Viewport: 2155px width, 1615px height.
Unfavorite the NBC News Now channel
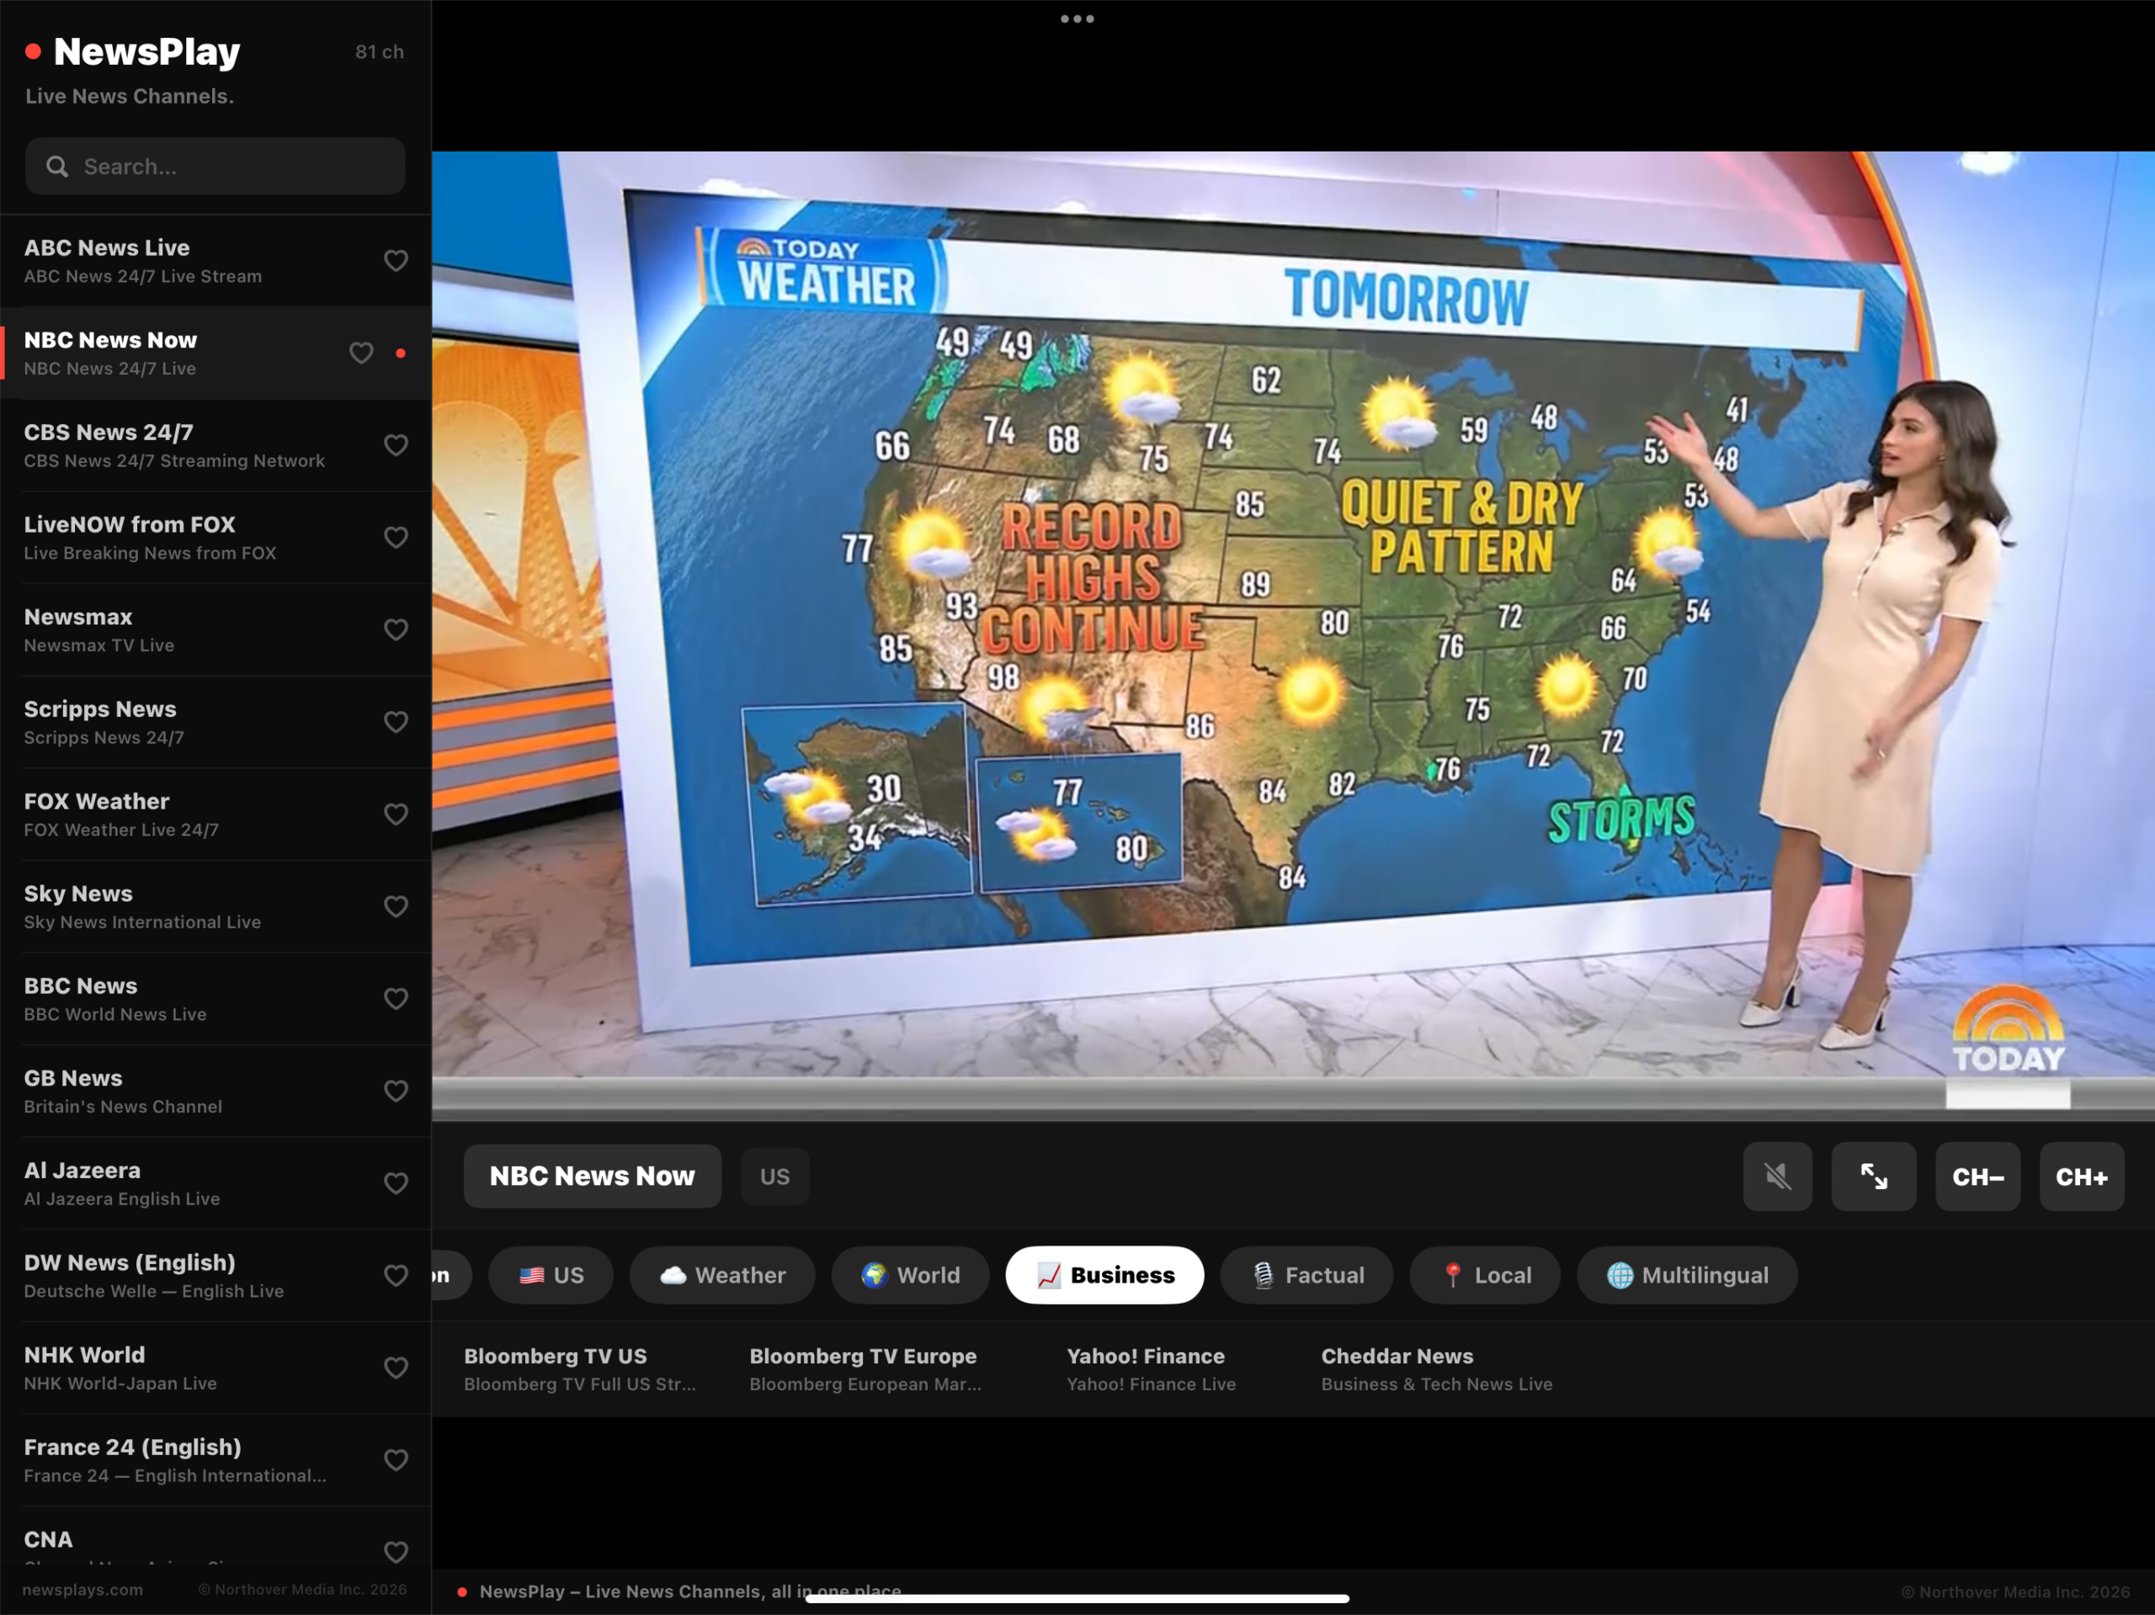pyautogui.click(x=360, y=353)
